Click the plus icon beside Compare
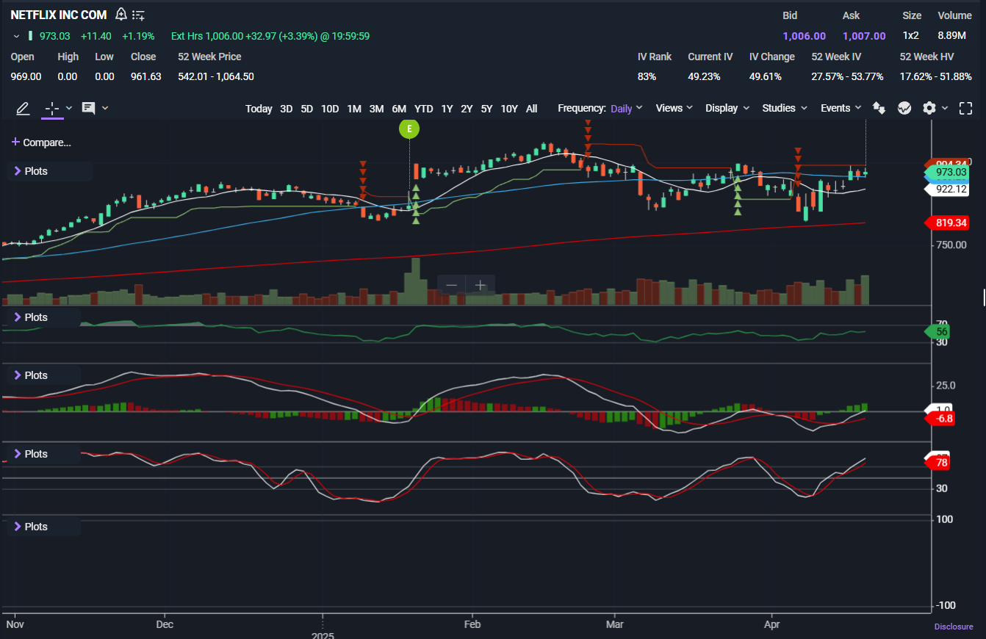986x639 pixels. (15, 142)
